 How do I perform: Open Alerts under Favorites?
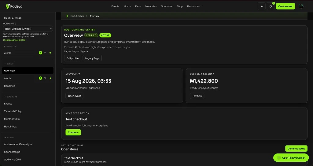pos(8,53)
